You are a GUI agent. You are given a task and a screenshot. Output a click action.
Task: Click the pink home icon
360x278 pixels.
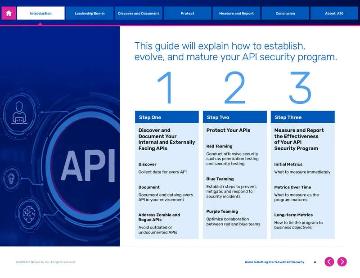pos(9,13)
